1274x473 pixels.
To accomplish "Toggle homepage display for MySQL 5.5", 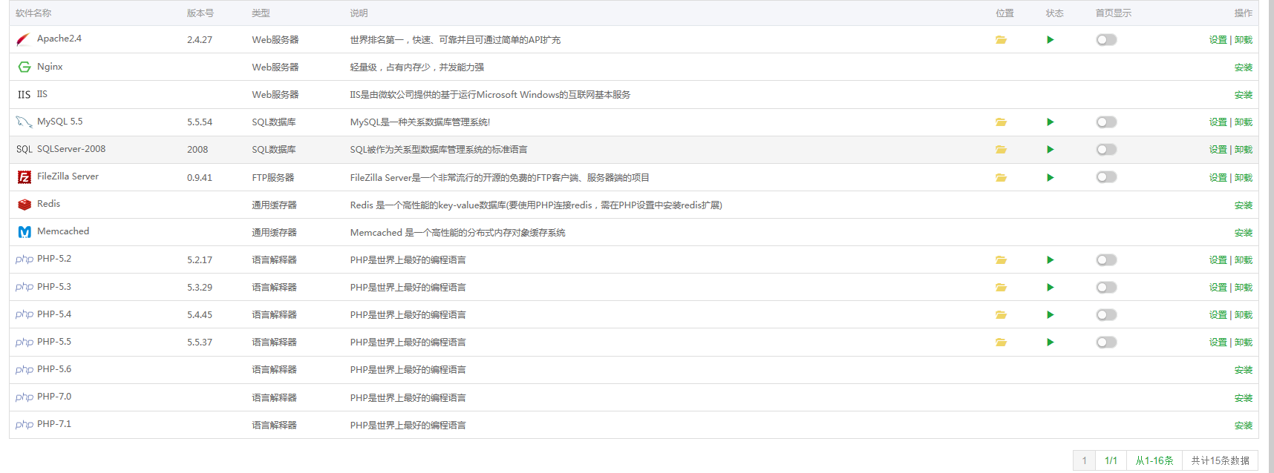I will (x=1106, y=122).
